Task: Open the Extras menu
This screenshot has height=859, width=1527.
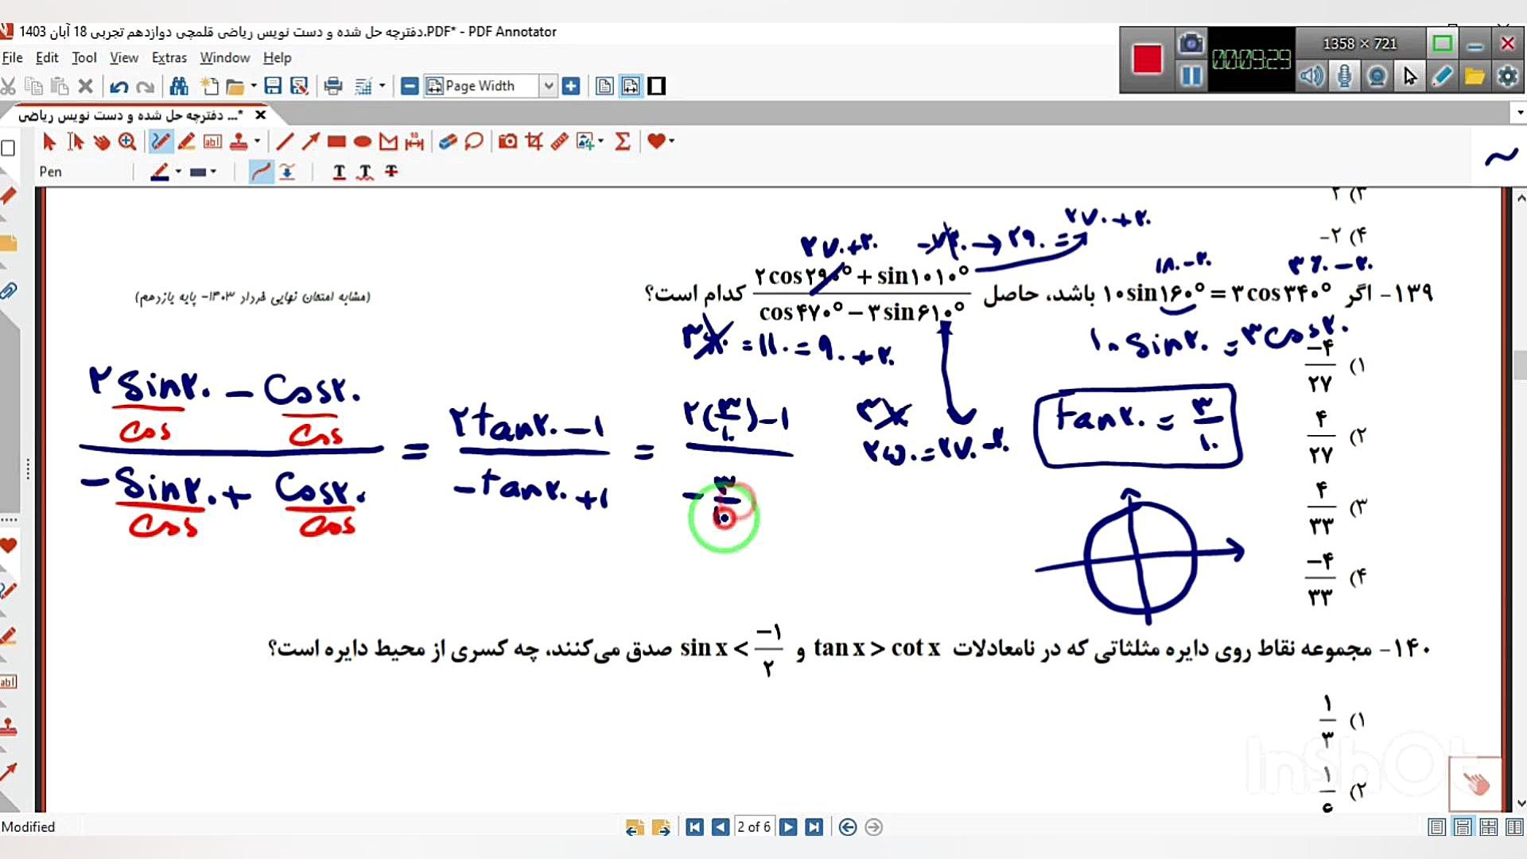Action: [169, 57]
